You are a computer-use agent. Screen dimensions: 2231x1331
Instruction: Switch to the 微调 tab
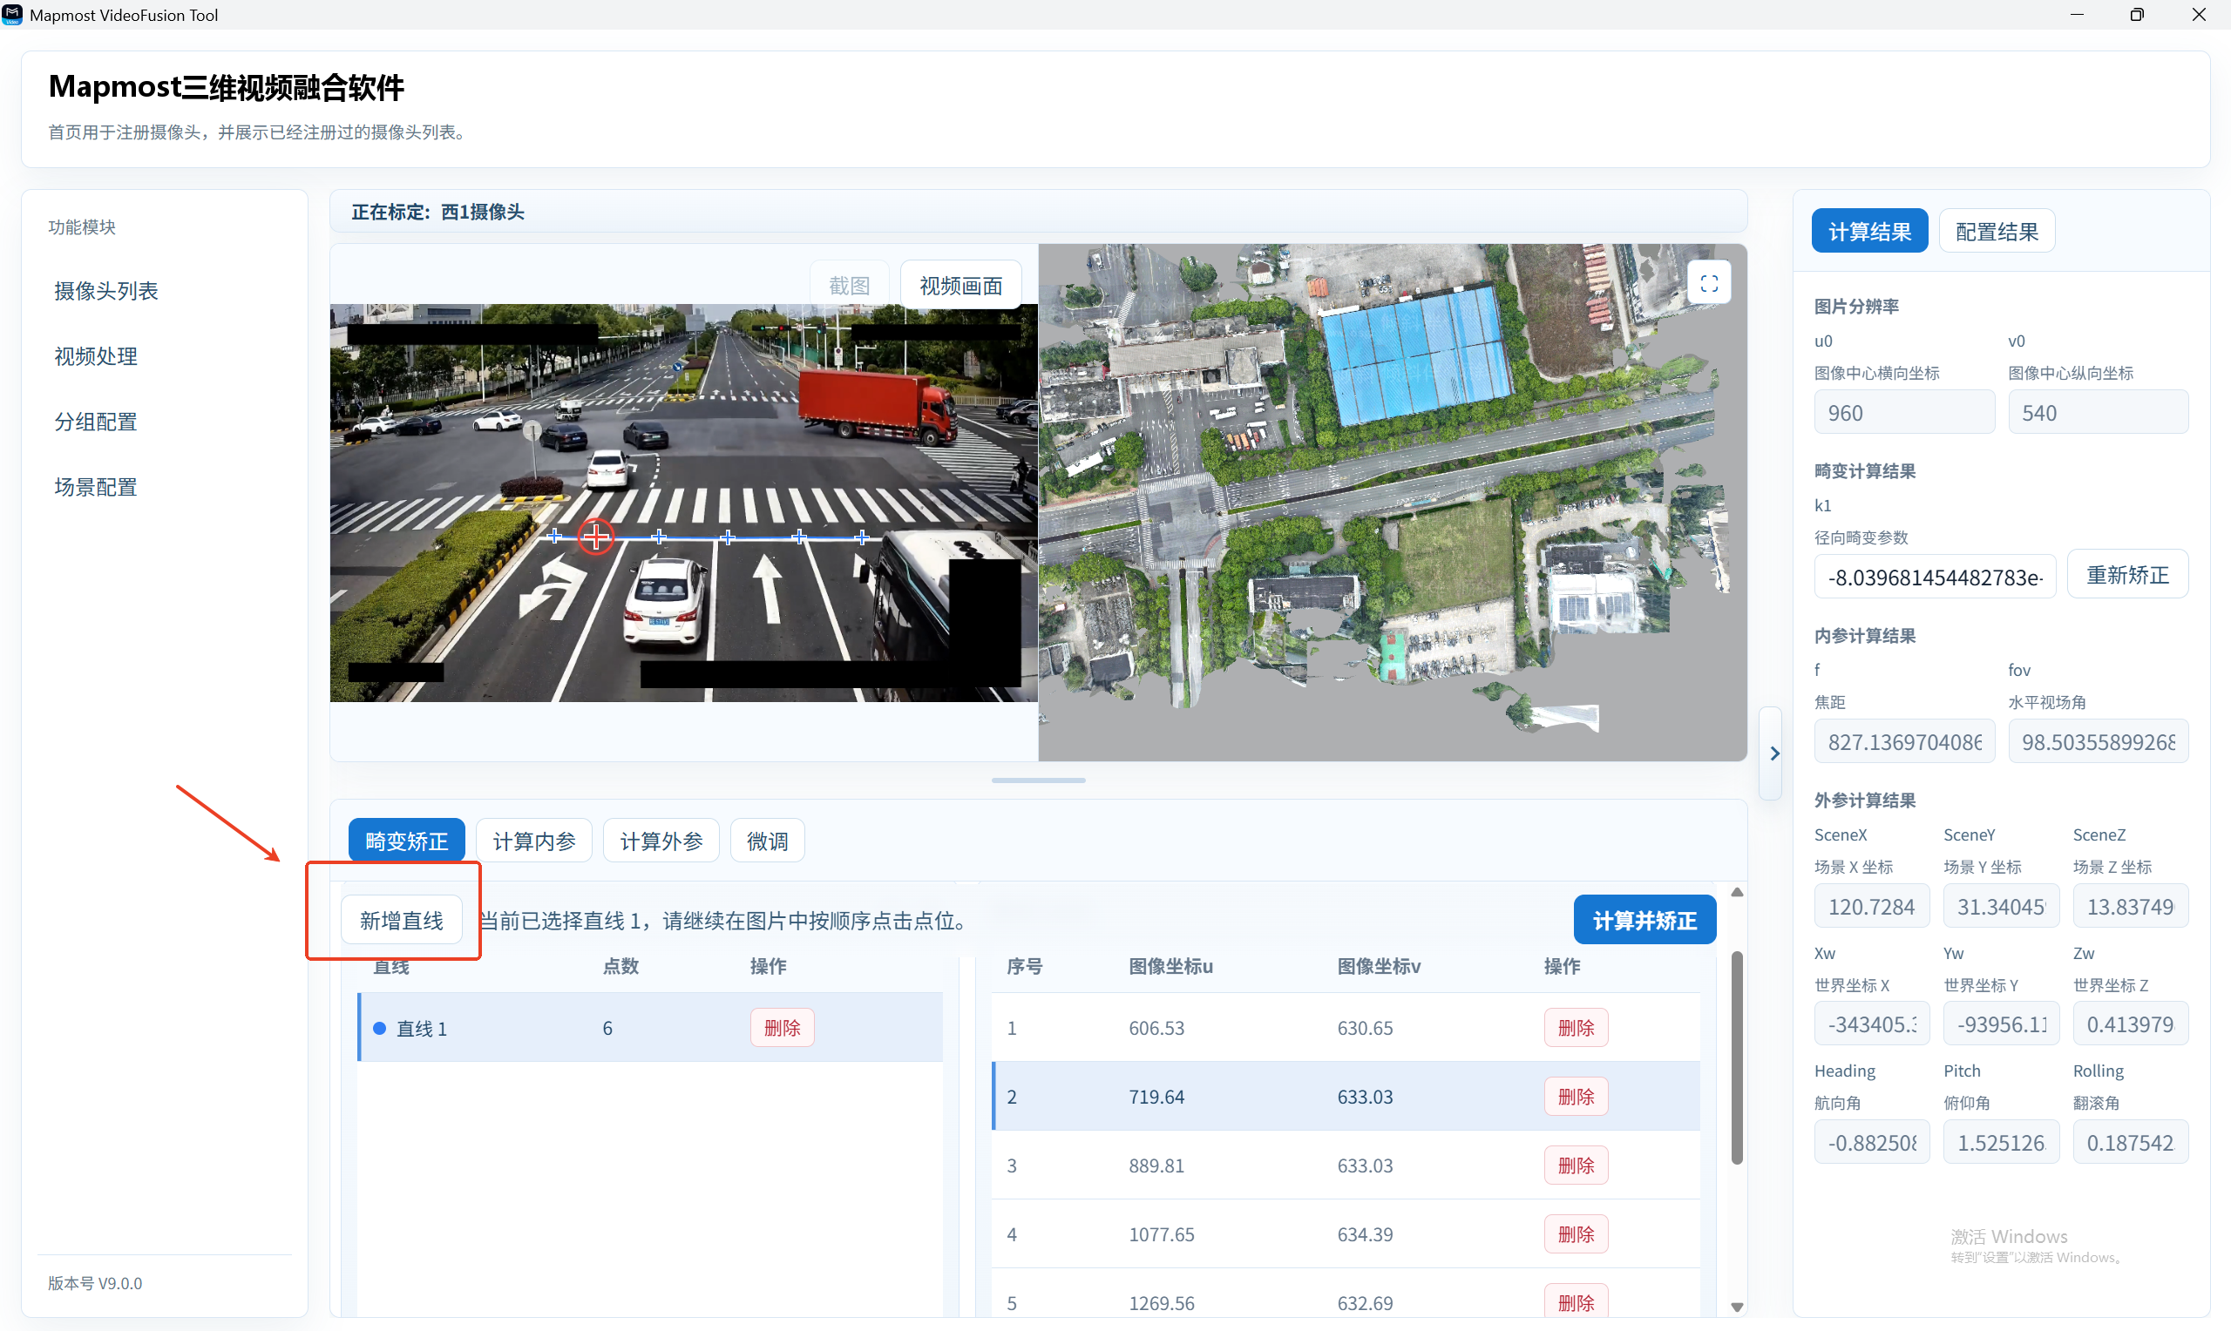tap(767, 841)
